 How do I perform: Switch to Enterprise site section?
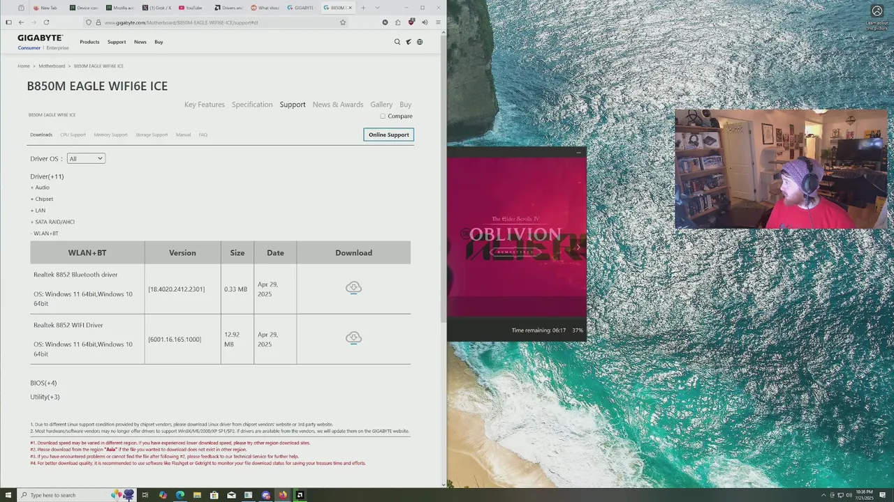pos(57,48)
